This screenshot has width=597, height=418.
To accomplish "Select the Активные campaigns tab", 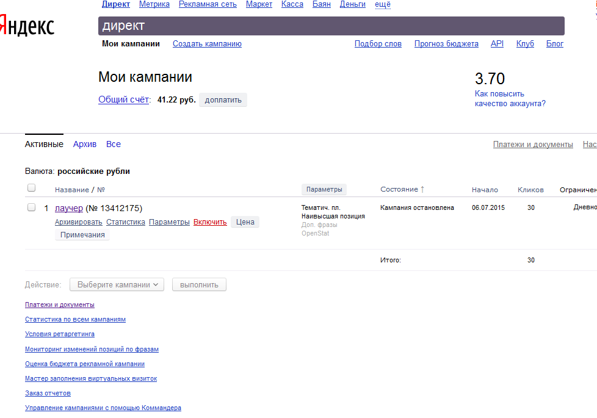I will (44, 144).
